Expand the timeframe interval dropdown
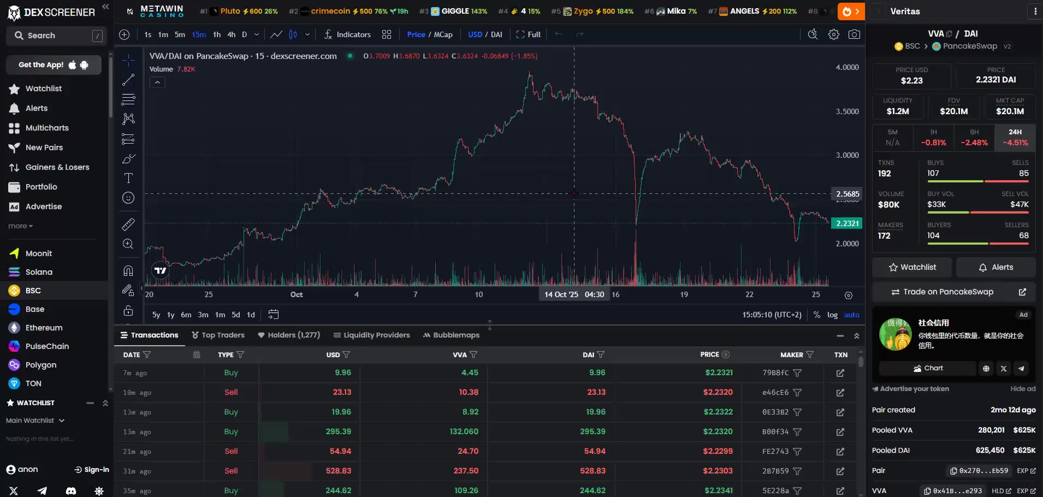The height and width of the screenshot is (497, 1043). pos(257,34)
